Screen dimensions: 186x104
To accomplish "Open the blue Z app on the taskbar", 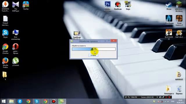I will click(x=20, y=101).
